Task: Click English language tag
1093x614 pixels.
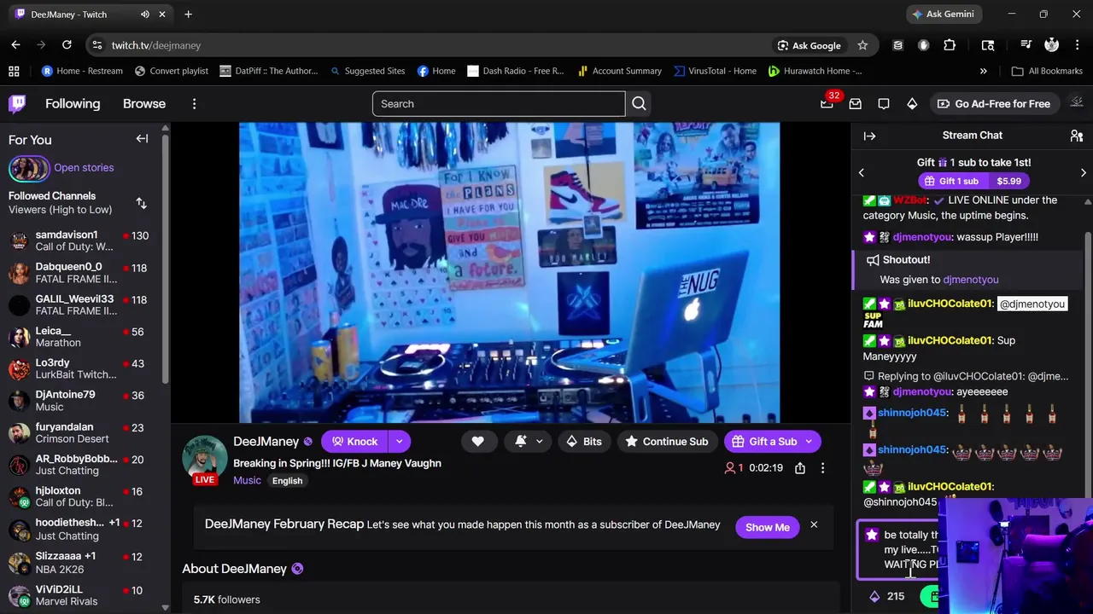Action: coord(287,481)
